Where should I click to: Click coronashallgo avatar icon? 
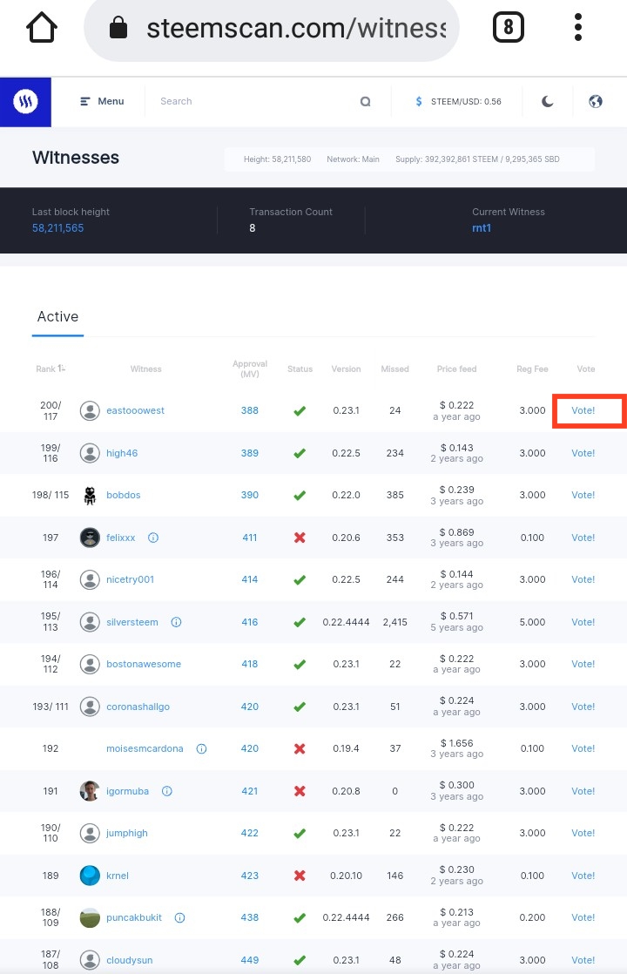coord(90,707)
